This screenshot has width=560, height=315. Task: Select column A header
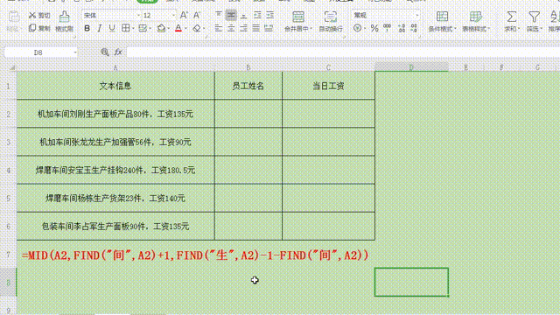click(115, 67)
